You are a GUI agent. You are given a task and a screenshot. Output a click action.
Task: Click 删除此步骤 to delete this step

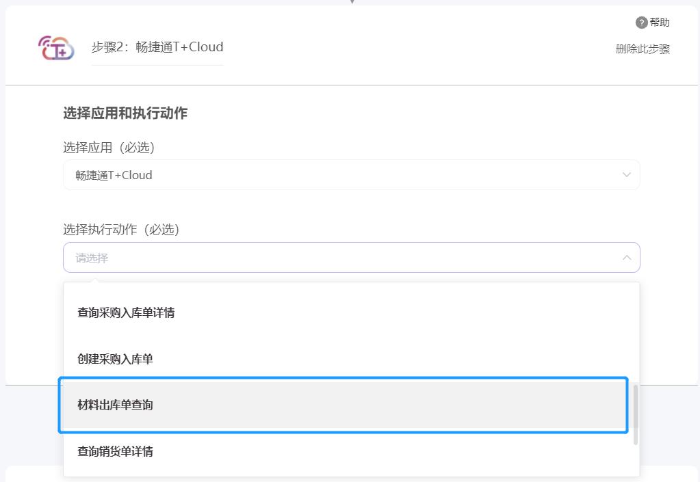click(x=642, y=49)
